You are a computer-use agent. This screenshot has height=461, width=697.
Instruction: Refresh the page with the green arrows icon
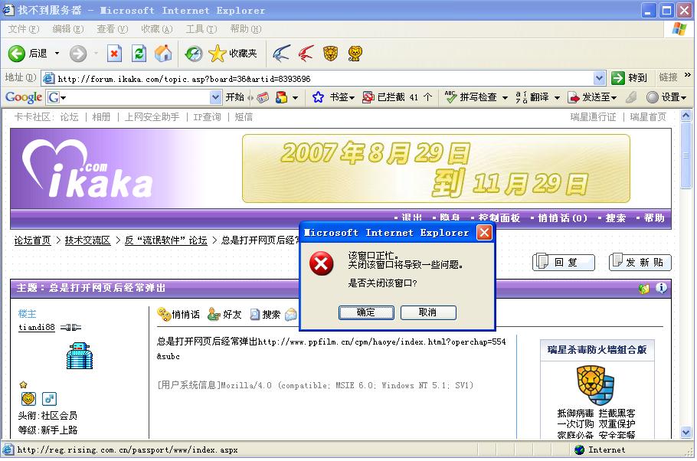point(139,54)
